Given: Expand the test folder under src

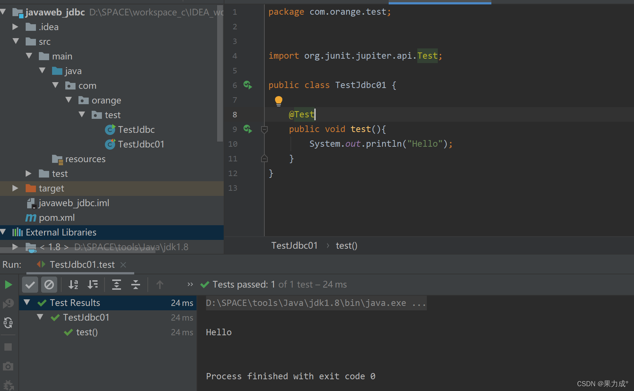Looking at the screenshot, I should click(28, 173).
